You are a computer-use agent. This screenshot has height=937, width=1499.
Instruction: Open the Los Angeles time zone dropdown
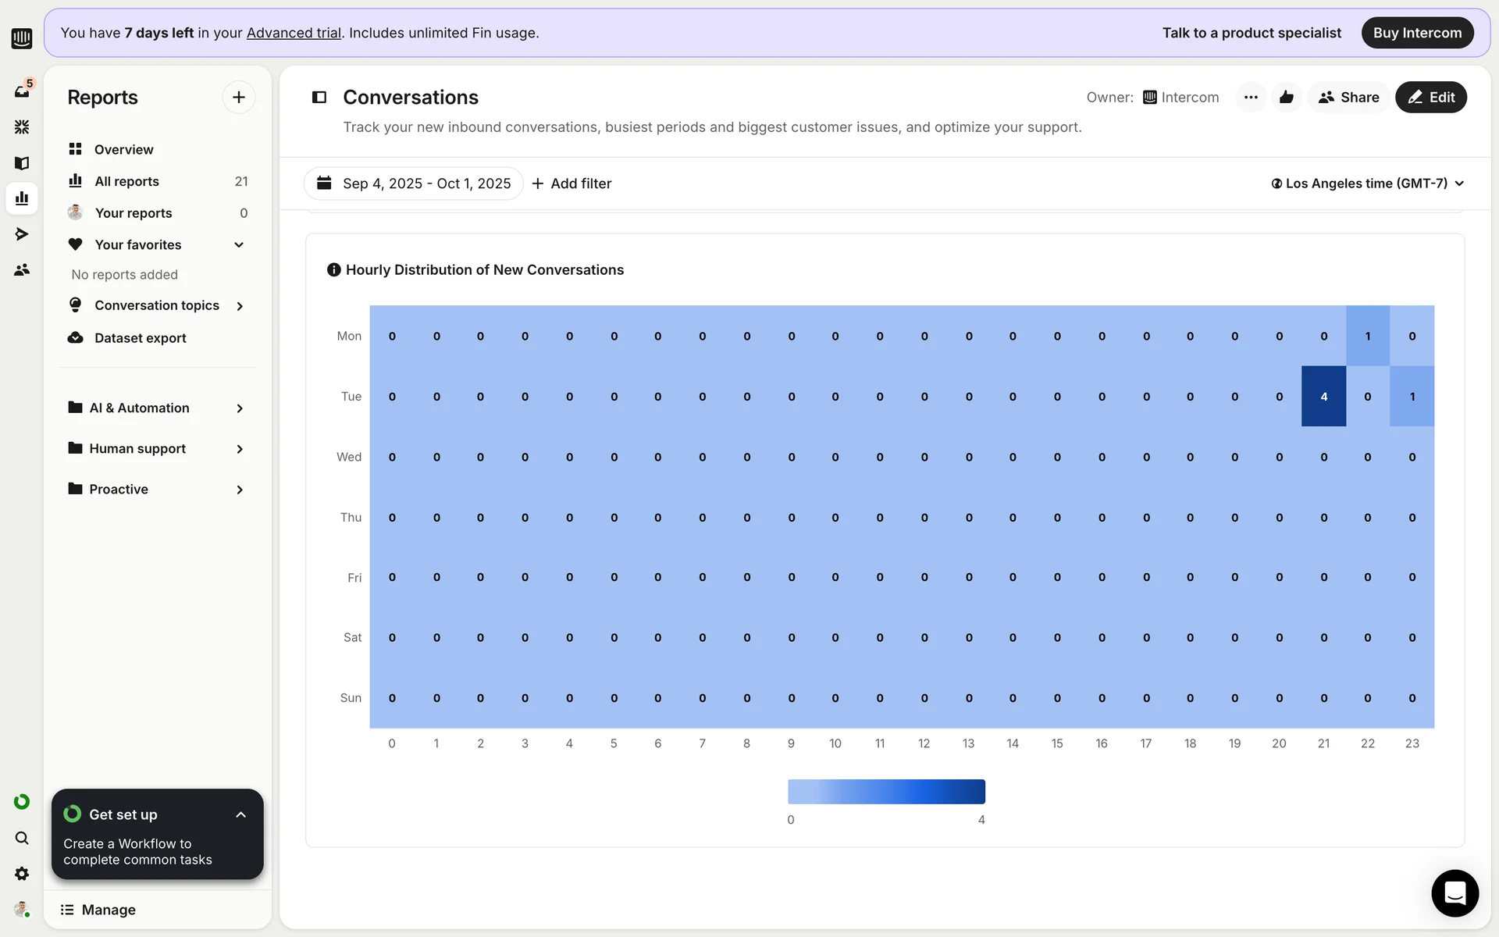(x=1366, y=183)
